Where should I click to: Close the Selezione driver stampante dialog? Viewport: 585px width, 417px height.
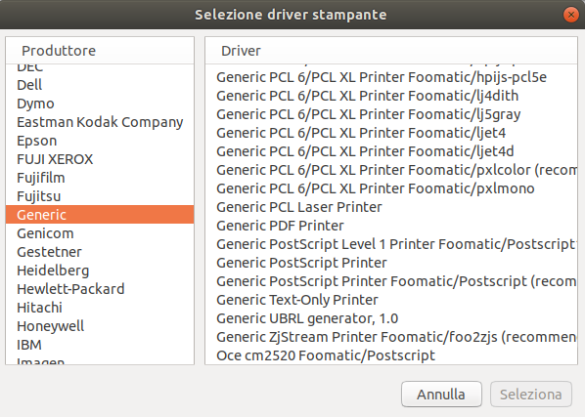click(570, 15)
